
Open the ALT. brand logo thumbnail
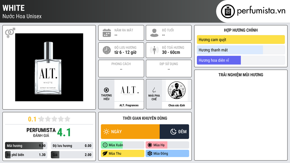[129, 90]
